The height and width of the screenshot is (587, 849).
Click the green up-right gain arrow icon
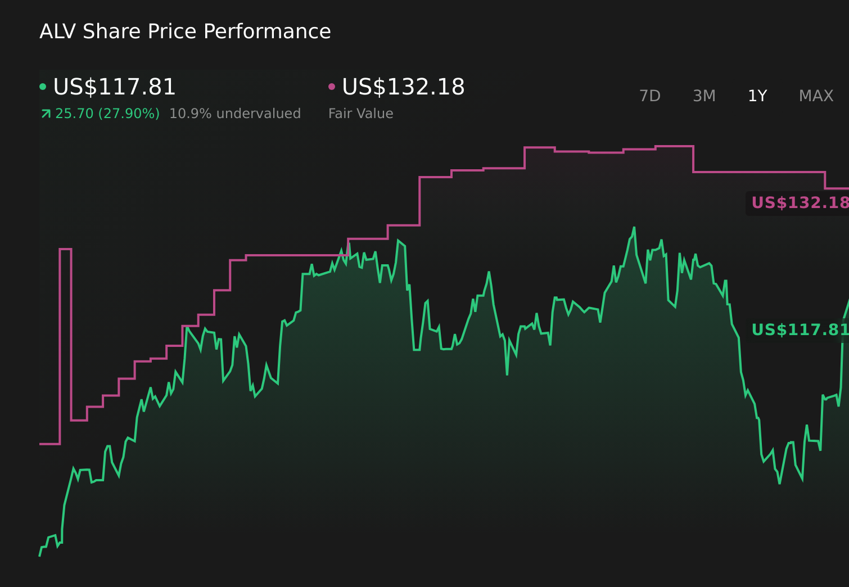click(46, 114)
